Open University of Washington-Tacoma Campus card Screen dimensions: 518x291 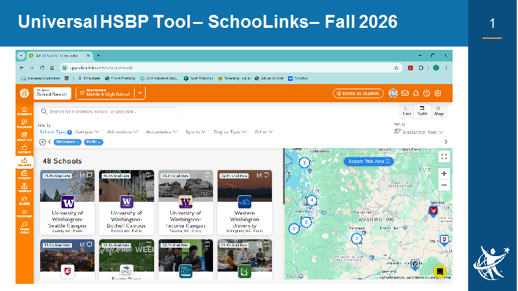[186, 202]
